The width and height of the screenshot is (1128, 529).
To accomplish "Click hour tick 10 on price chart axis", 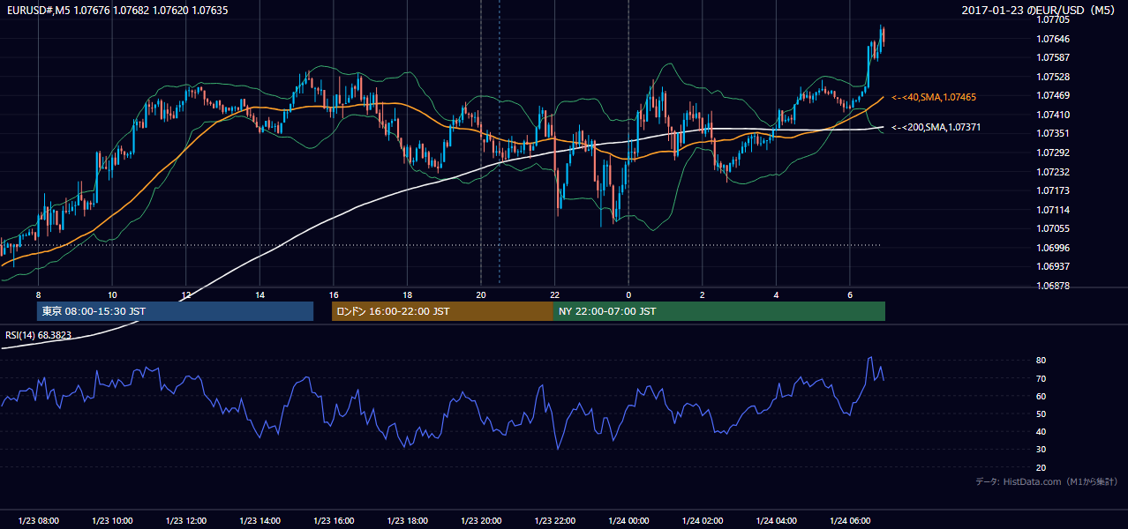I will coord(112,294).
